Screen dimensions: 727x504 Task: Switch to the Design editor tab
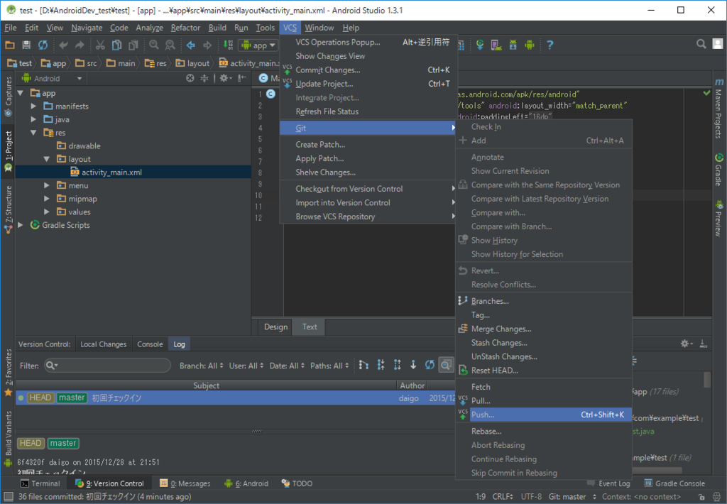click(x=275, y=327)
